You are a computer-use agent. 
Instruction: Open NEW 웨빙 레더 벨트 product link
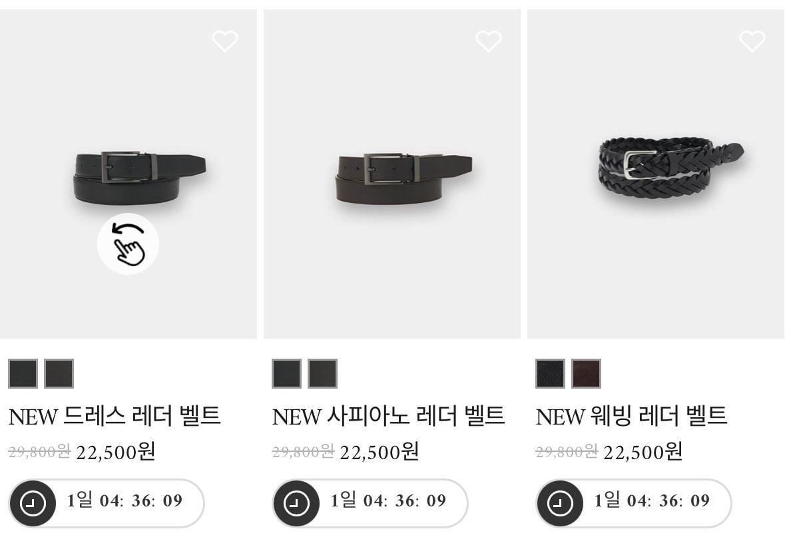click(631, 416)
